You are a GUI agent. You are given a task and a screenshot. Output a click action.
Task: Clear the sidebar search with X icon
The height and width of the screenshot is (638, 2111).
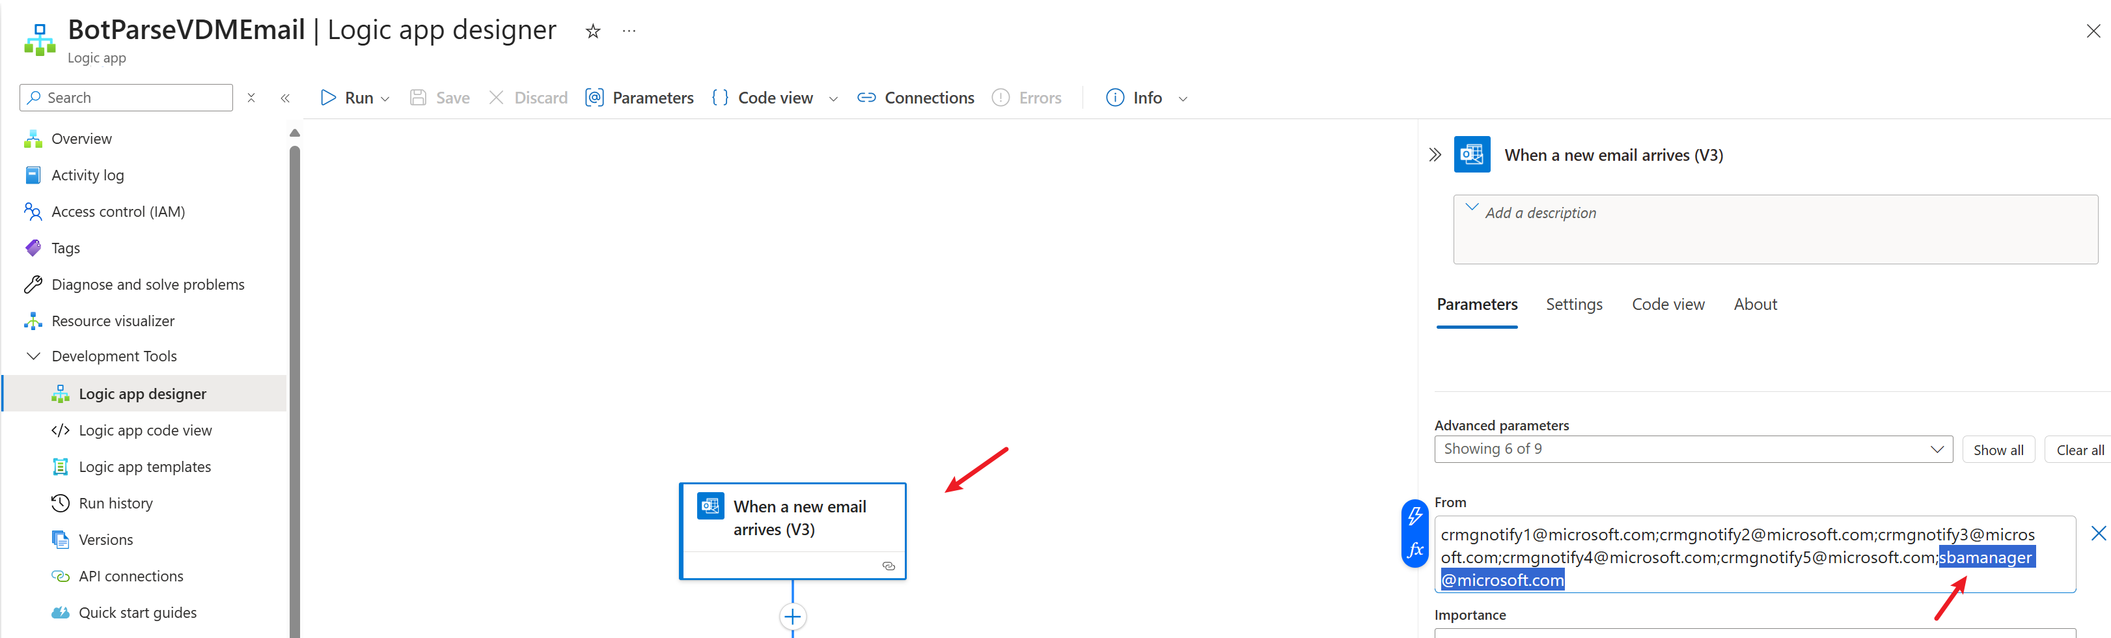click(x=251, y=98)
